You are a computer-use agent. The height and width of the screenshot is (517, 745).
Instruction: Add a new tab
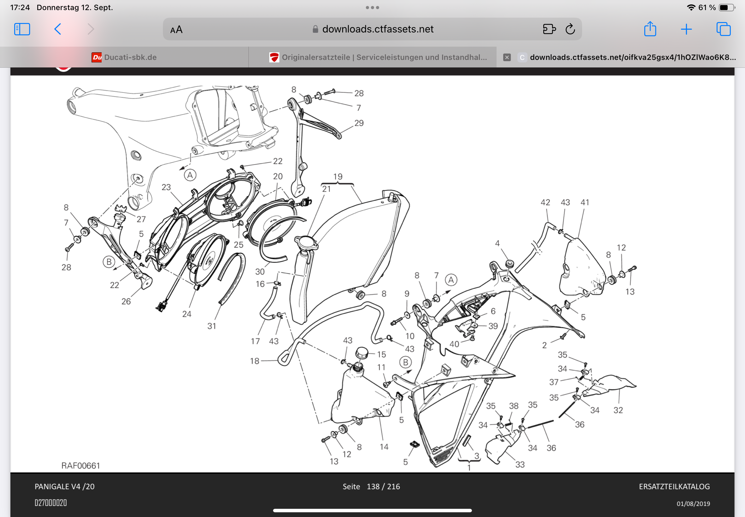click(x=686, y=30)
